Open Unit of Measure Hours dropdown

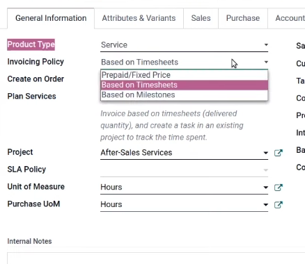(x=185, y=188)
